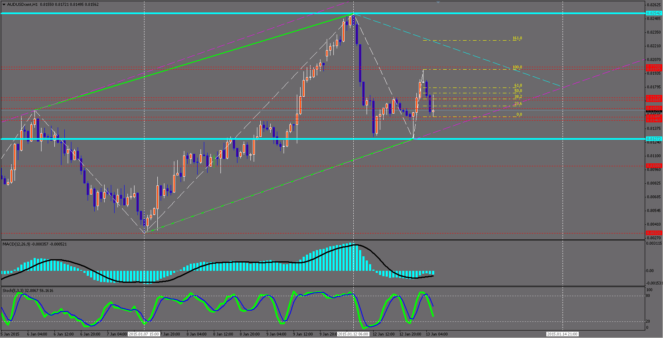Click the 0.80685 price axis value

(654, 197)
